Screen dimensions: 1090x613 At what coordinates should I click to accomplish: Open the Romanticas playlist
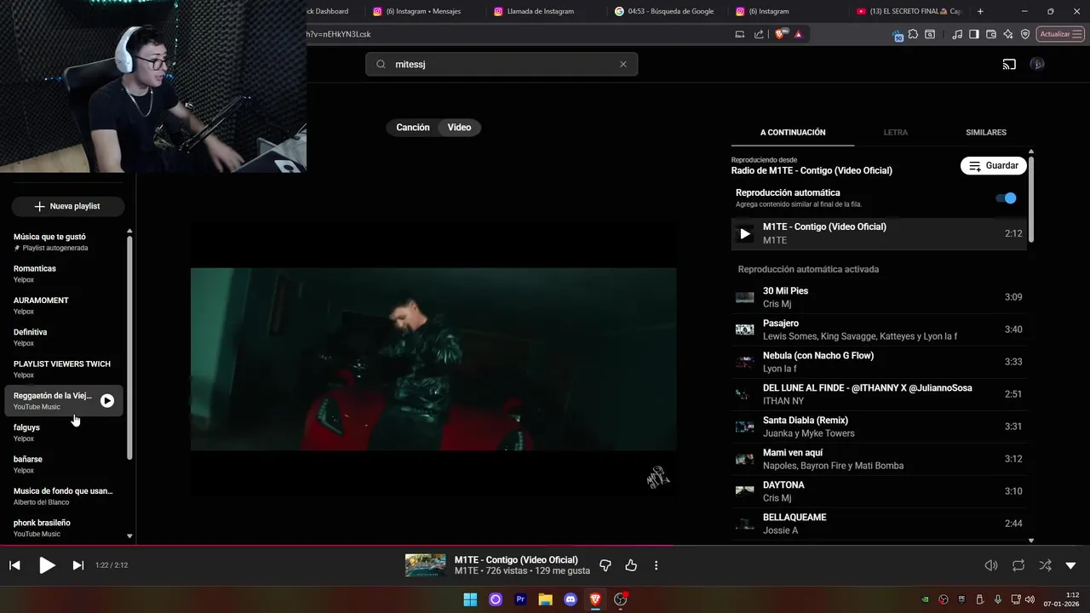coord(64,273)
